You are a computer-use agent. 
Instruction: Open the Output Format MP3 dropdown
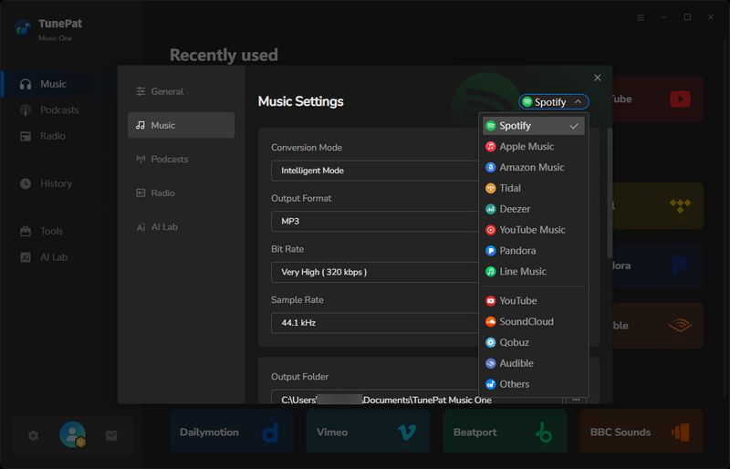[x=375, y=221]
